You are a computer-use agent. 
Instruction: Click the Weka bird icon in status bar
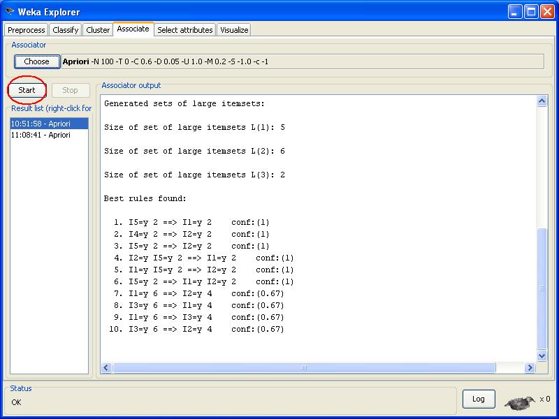pos(519,402)
